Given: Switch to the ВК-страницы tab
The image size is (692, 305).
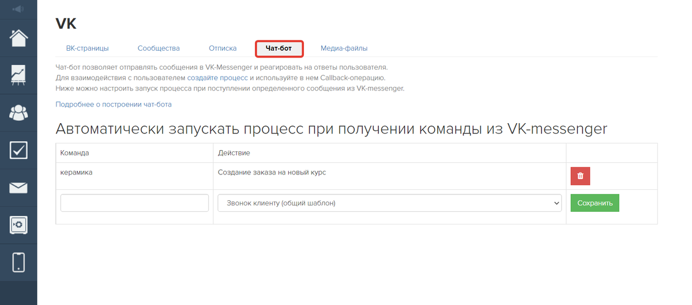Looking at the screenshot, I should pyautogui.click(x=87, y=48).
